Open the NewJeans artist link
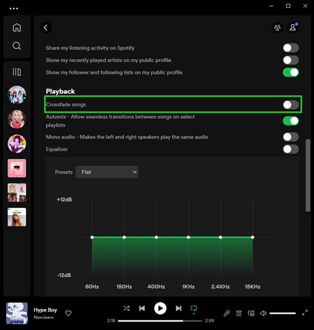Screen dimensions: 314x330 [x=43, y=317]
